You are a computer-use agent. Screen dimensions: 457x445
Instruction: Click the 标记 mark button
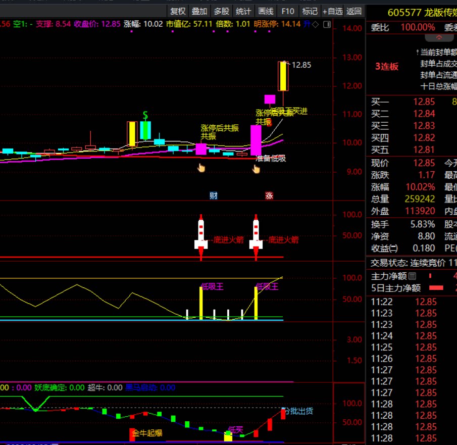click(310, 12)
